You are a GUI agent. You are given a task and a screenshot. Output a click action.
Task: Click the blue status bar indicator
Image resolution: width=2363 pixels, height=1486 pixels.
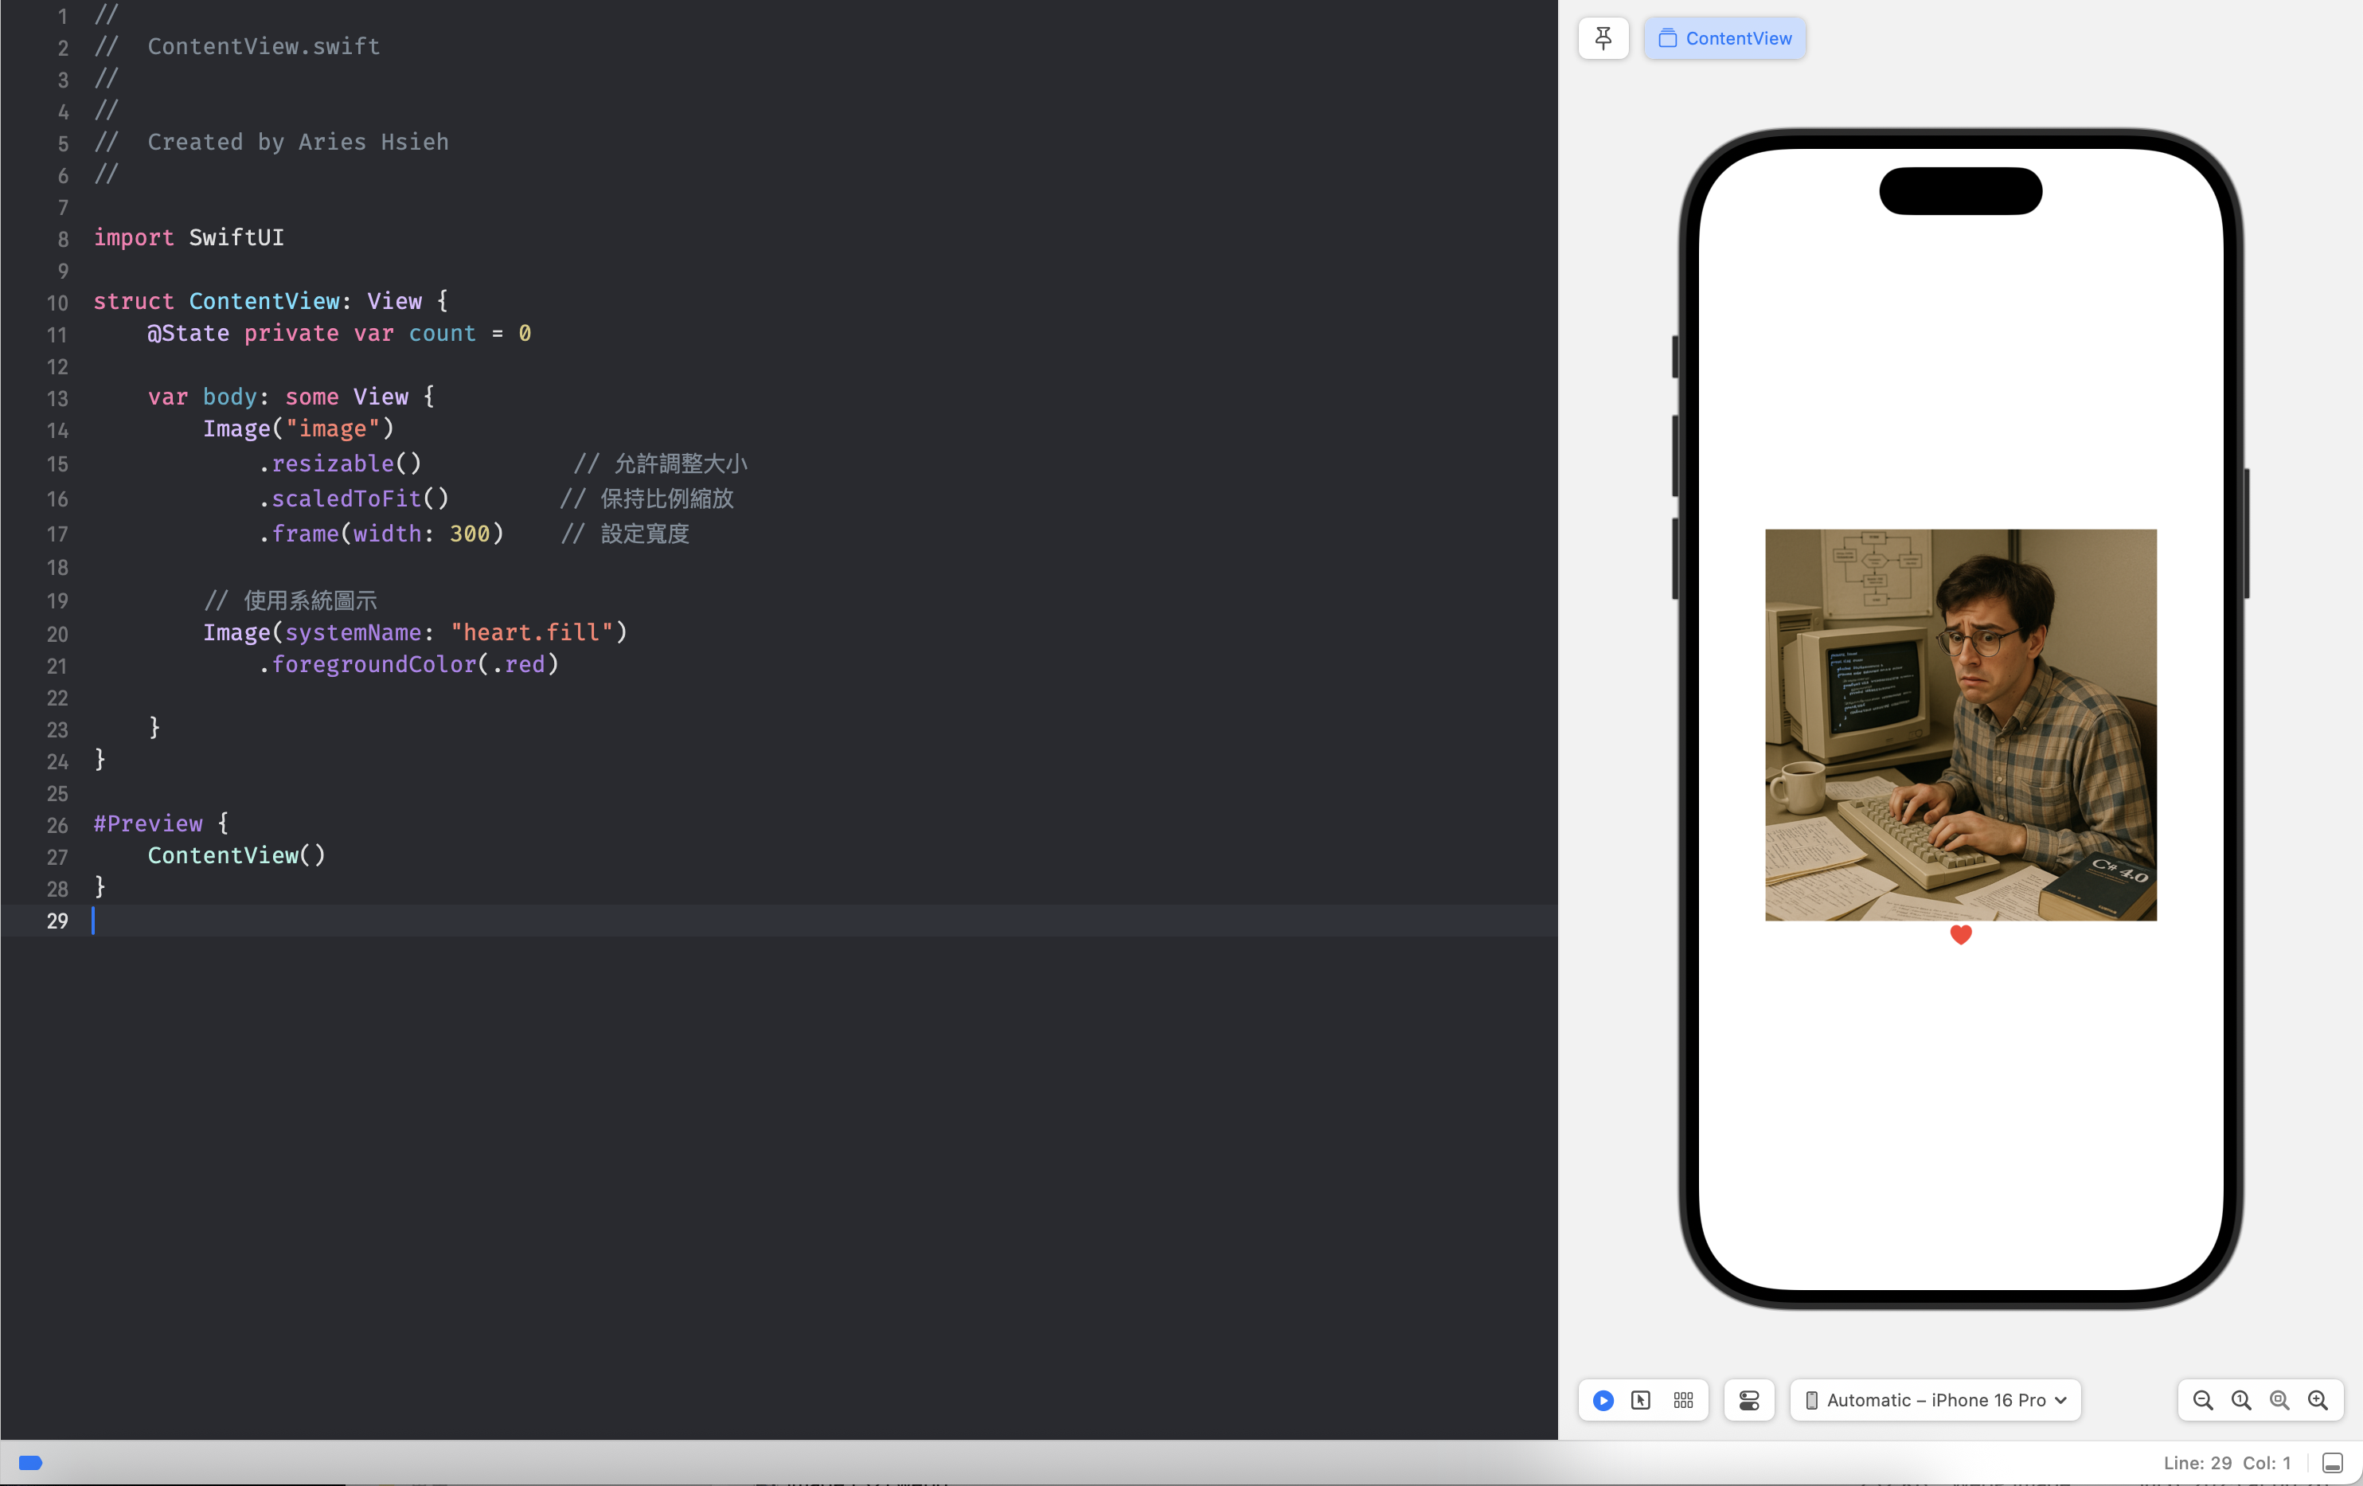[x=30, y=1462]
